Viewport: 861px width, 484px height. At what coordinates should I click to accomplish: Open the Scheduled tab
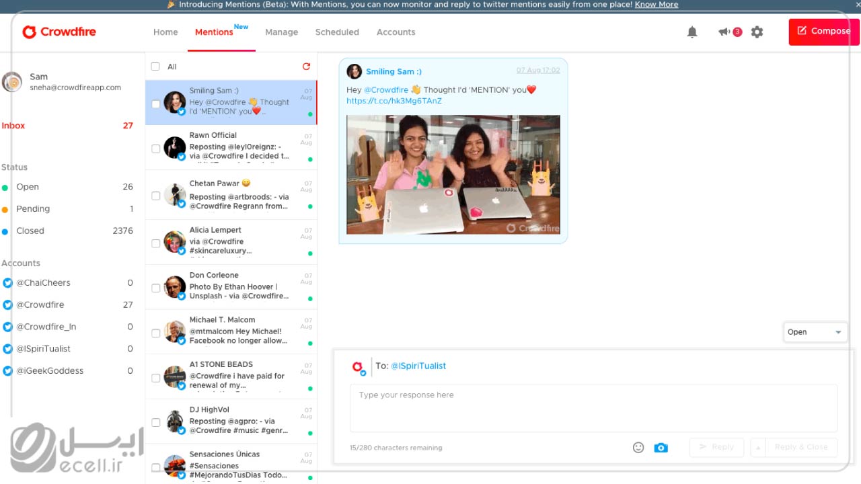[337, 32]
